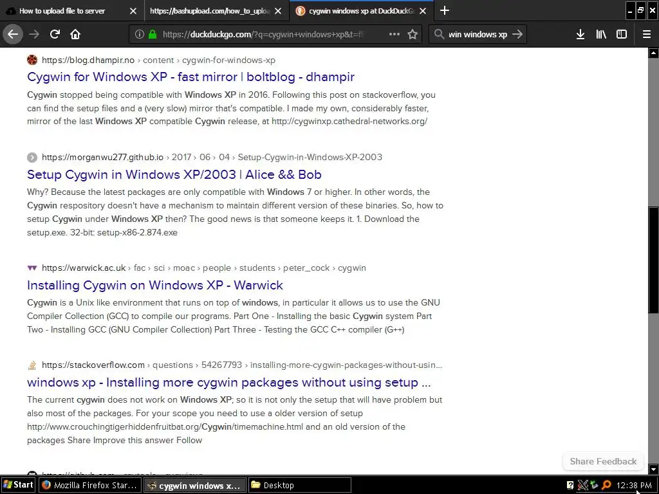Switch to Mozilla Firefox Start taskbar window
The image size is (659, 494).
tap(90, 485)
